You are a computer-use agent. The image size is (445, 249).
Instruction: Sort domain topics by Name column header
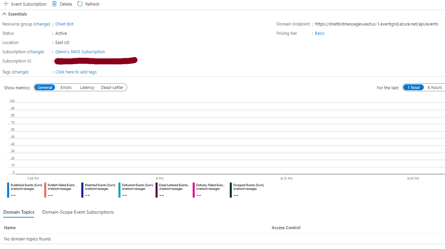(10, 228)
